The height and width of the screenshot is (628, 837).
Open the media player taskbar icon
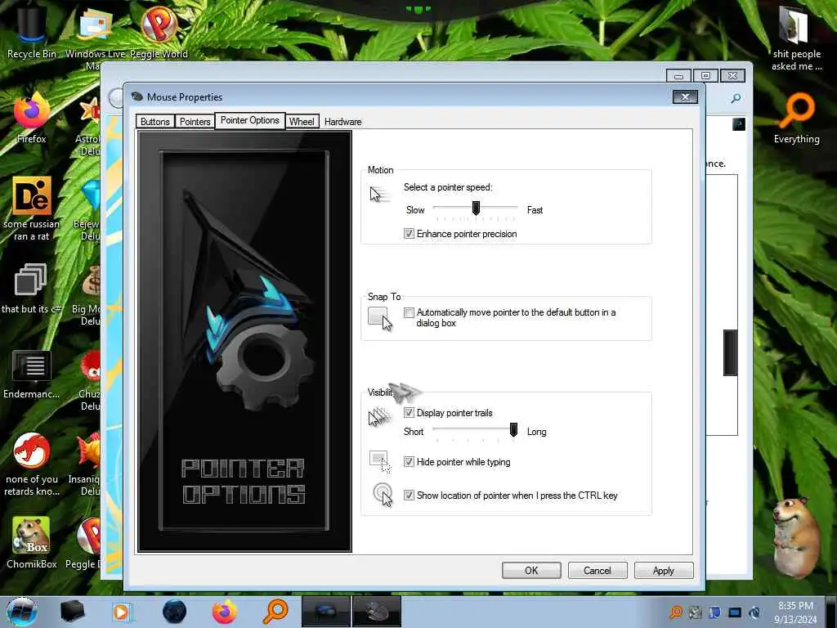tap(122, 612)
